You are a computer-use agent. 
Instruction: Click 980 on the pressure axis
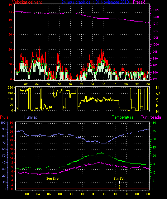[155, 72]
